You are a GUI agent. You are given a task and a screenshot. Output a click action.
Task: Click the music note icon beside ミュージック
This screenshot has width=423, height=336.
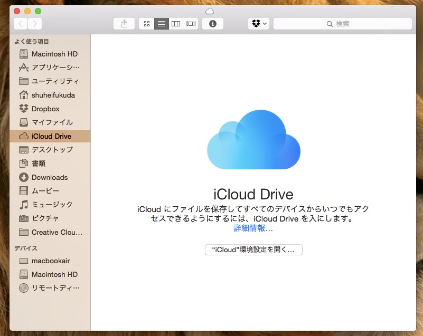coord(24,205)
